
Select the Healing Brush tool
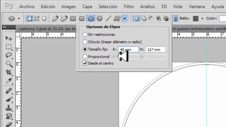click(9, 91)
